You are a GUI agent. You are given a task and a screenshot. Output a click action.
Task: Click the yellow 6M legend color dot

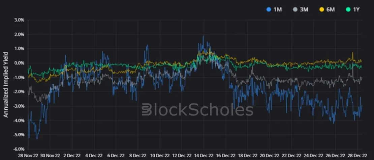[x=322, y=10]
